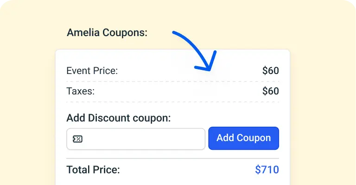
Task: Select the blue $710 total amount
Action: pos(267,170)
